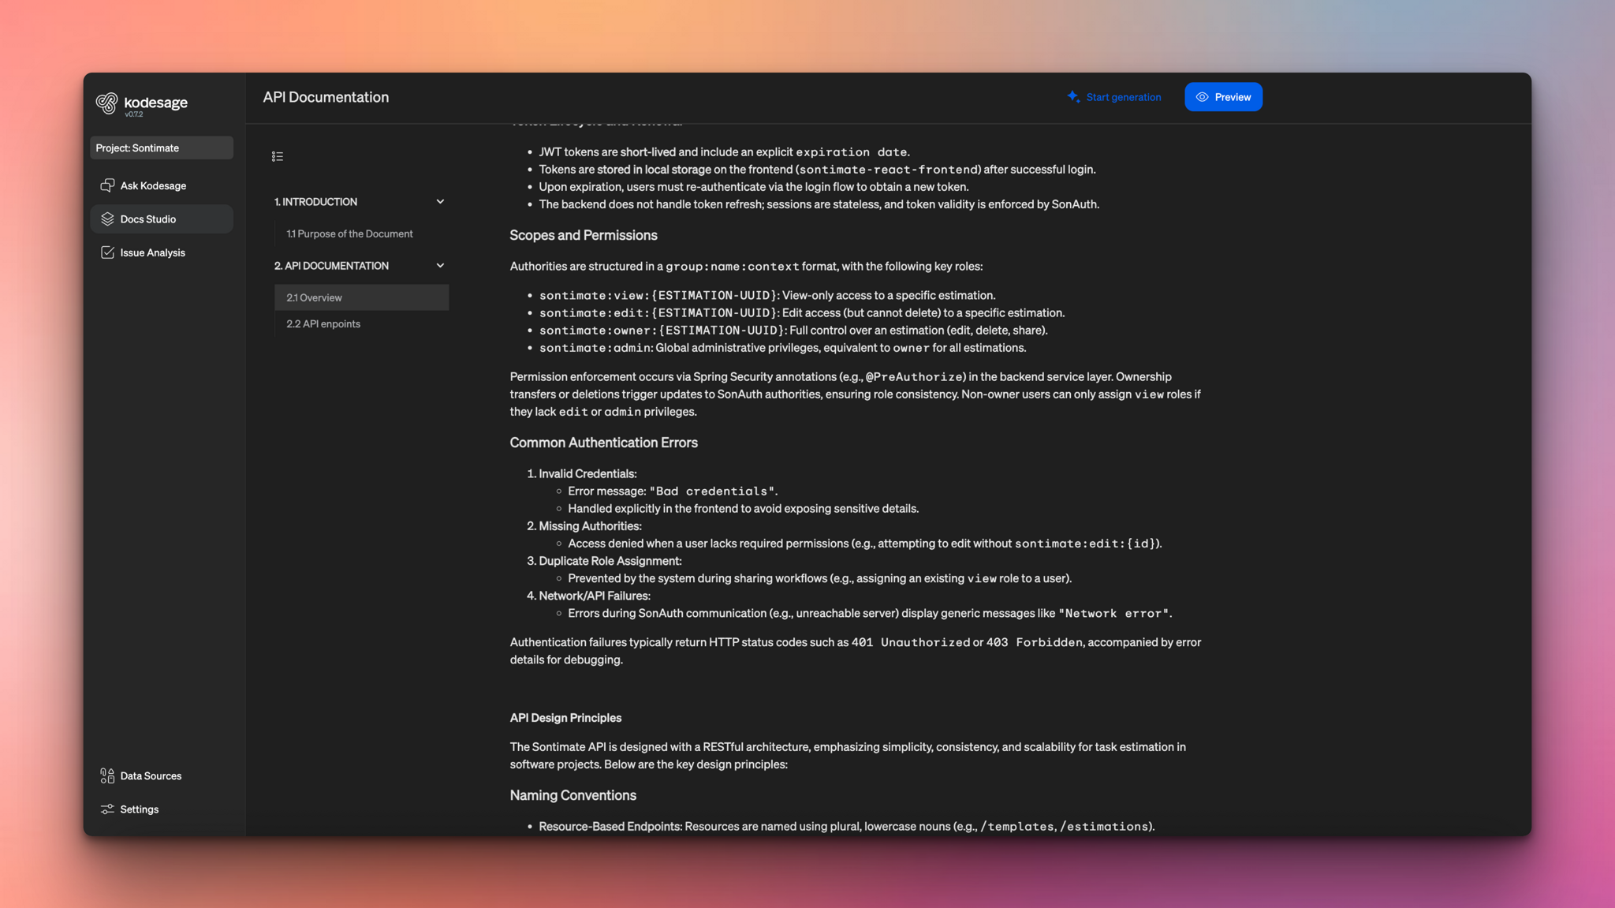Select the highlighted 2.1 Overview entry
This screenshot has height=908, width=1615.
point(314,297)
